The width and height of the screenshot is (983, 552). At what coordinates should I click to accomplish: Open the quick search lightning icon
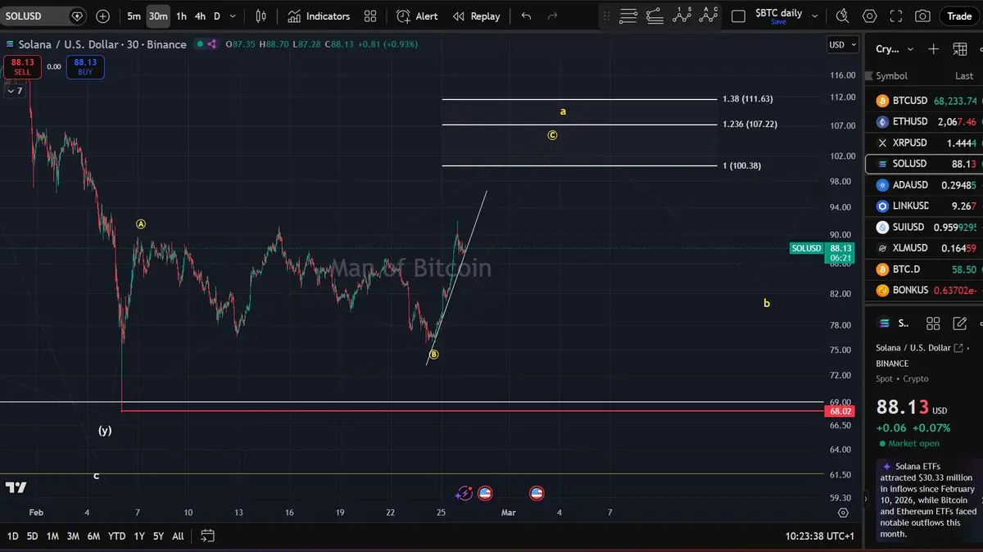(842, 16)
